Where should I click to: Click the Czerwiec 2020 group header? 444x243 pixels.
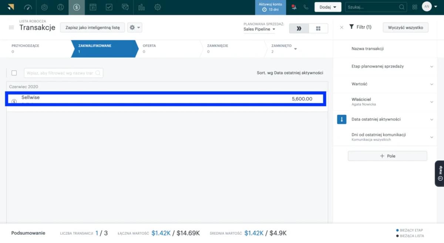(24, 87)
